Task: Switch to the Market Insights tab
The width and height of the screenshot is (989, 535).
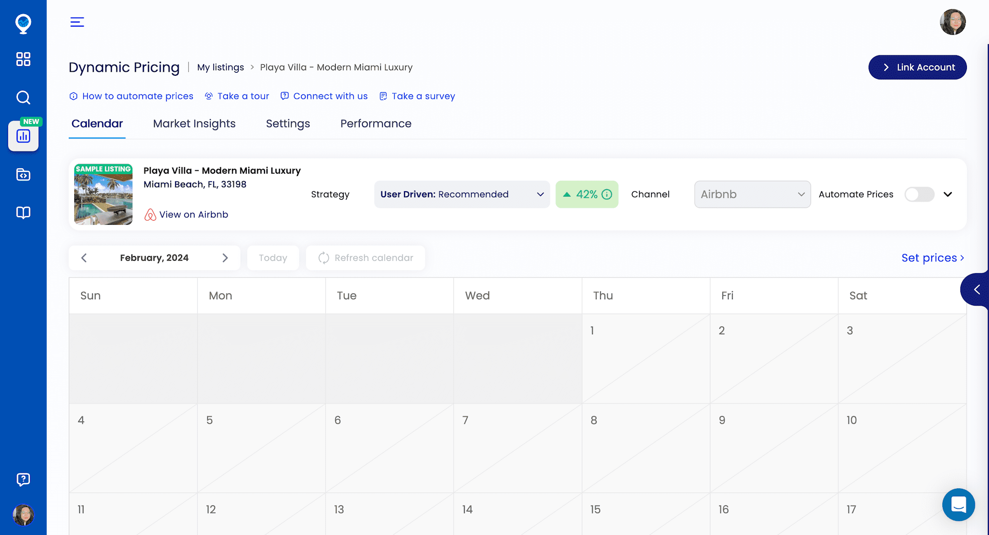Action: 194,123
